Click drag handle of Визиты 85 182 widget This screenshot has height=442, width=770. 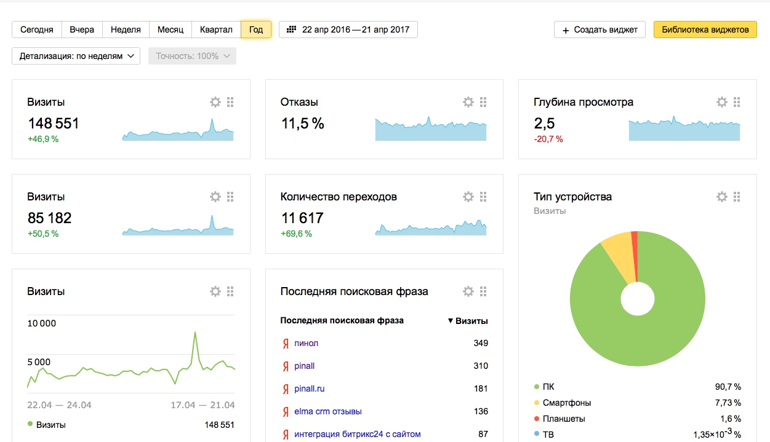pyautogui.click(x=230, y=197)
